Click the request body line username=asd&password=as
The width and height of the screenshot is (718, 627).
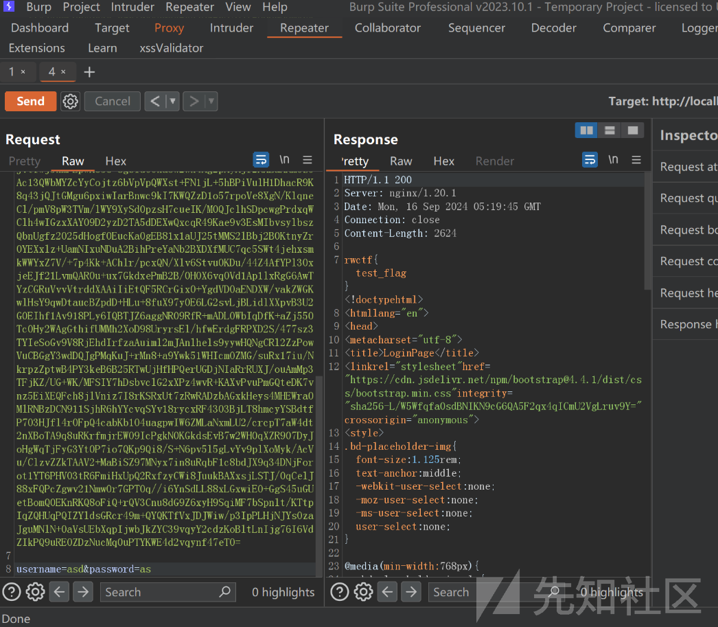(x=84, y=569)
